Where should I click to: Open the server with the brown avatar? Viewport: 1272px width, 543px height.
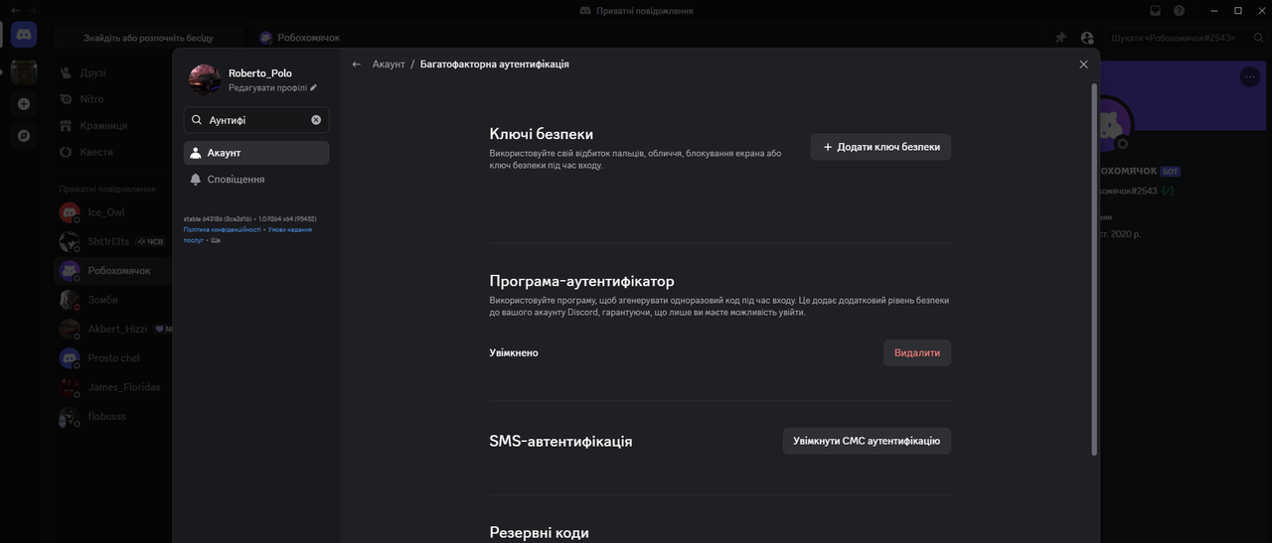point(24,71)
